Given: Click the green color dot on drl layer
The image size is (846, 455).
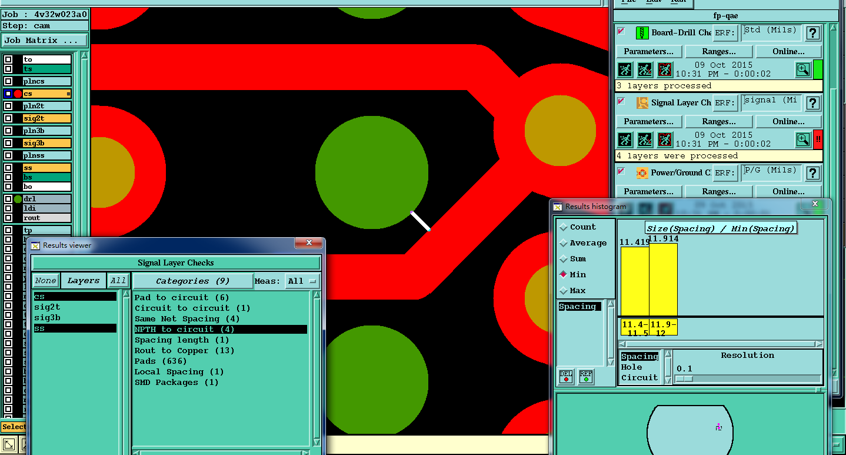Looking at the screenshot, I should click(18, 199).
